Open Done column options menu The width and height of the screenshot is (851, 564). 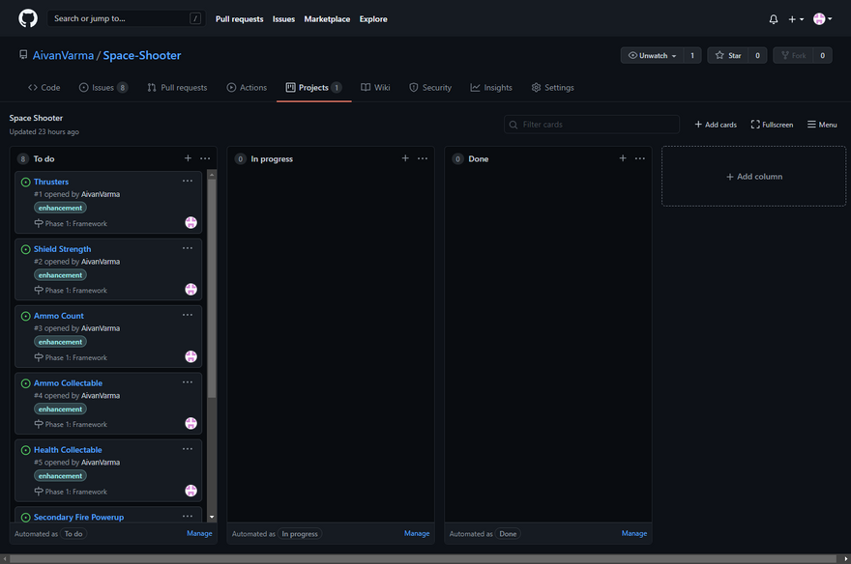pyautogui.click(x=640, y=158)
